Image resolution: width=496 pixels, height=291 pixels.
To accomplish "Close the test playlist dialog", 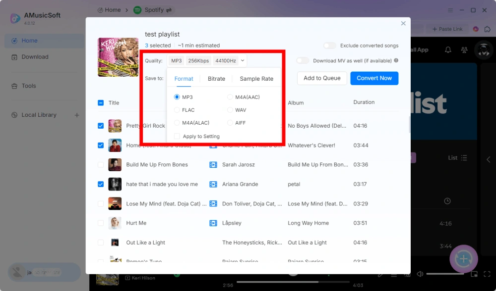I will tap(403, 23).
